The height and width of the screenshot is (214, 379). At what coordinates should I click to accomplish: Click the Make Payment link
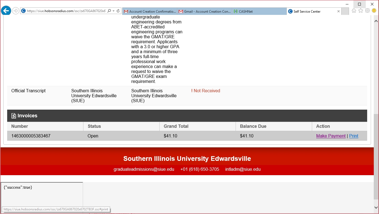[331, 136]
